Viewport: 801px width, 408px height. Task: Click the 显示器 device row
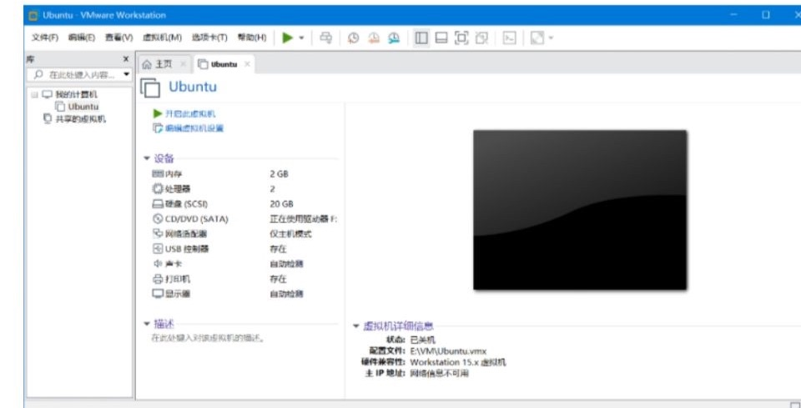[244, 294]
